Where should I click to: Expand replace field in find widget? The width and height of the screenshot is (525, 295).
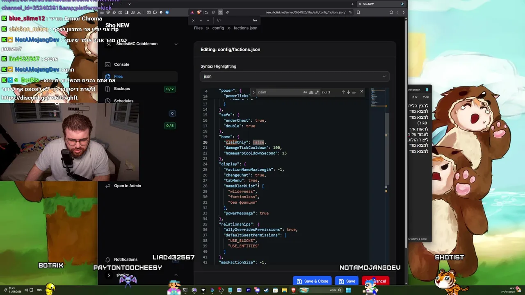253,92
